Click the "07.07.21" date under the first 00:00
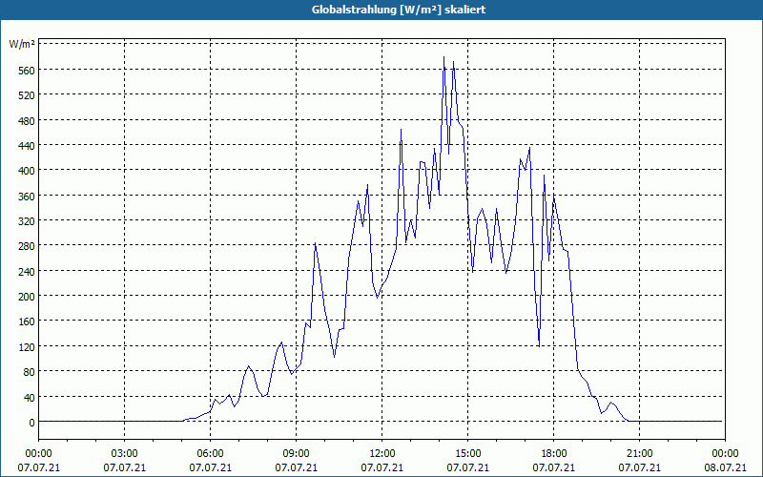 [38, 467]
